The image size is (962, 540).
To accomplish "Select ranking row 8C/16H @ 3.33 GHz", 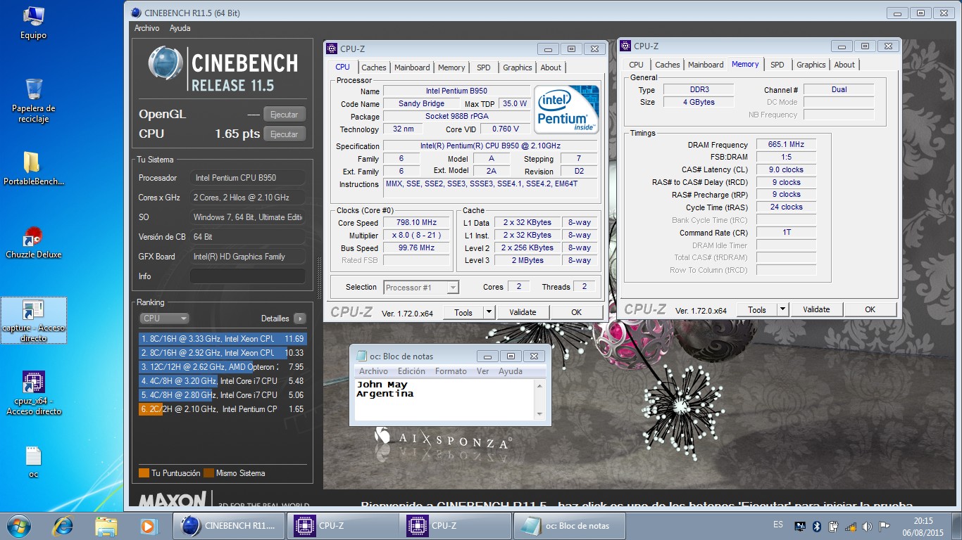I will (223, 339).
